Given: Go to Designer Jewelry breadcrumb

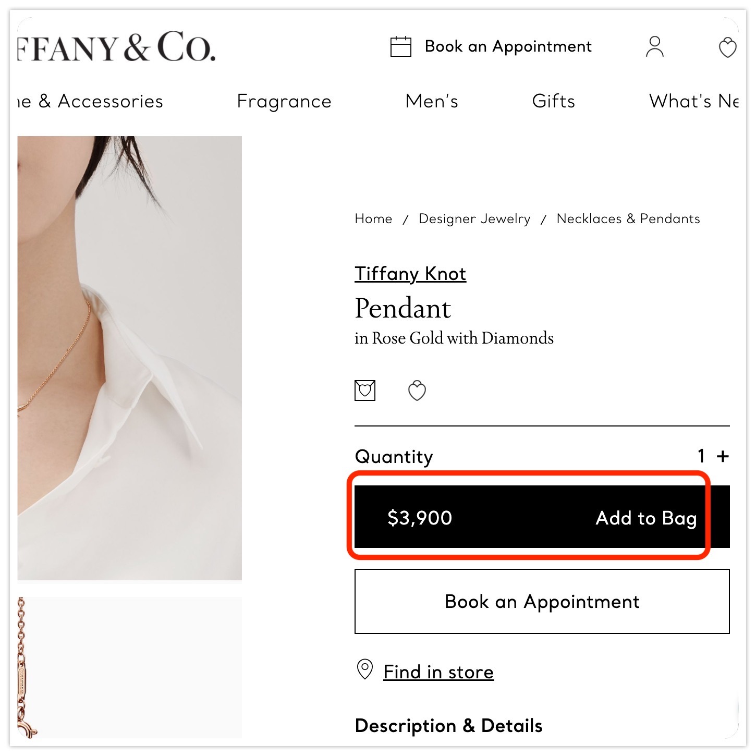Looking at the screenshot, I should [474, 219].
